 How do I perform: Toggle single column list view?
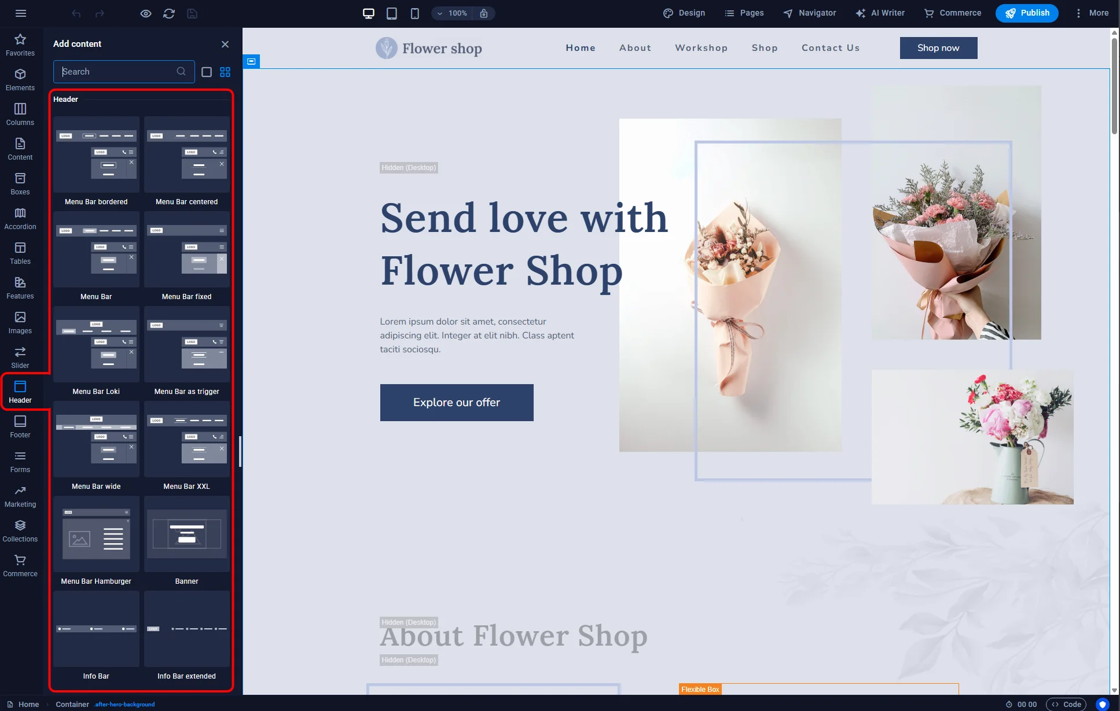pos(207,72)
